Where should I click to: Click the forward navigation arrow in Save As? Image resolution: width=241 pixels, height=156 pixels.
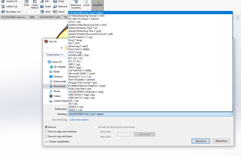(53, 48)
